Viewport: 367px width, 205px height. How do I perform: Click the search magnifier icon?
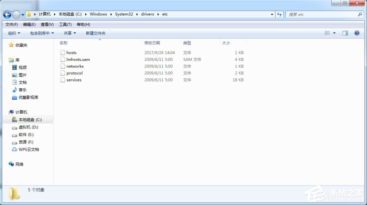coord(360,14)
